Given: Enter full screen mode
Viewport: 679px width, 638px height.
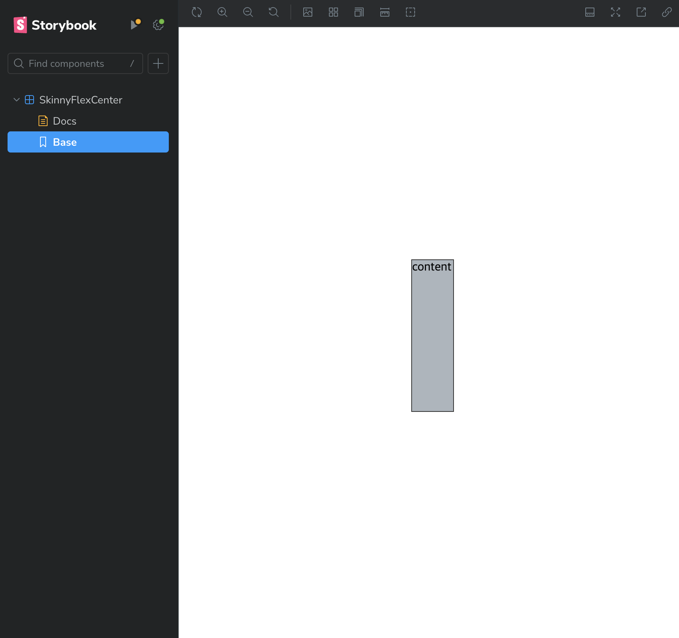Looking at the screenshot, I should coord(616,12).
